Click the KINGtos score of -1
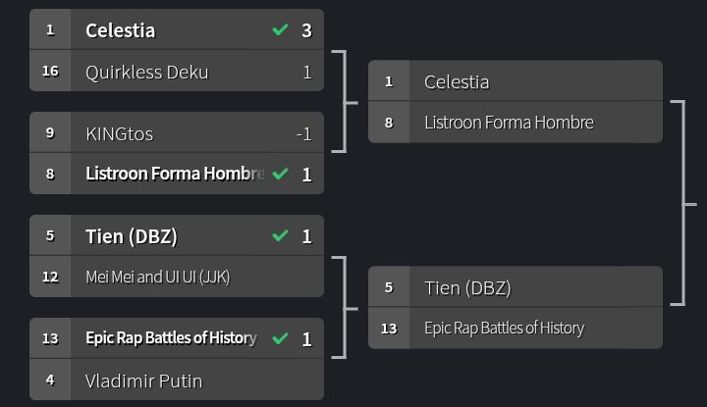Image resolution: width=707 pixels, height=407 pixels. click(303, 133)
